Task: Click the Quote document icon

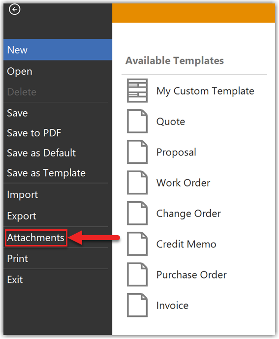Action: click(x=137, y=122)
